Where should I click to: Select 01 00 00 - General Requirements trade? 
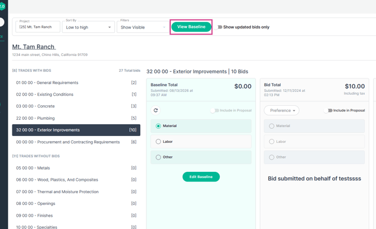point(76,82)
